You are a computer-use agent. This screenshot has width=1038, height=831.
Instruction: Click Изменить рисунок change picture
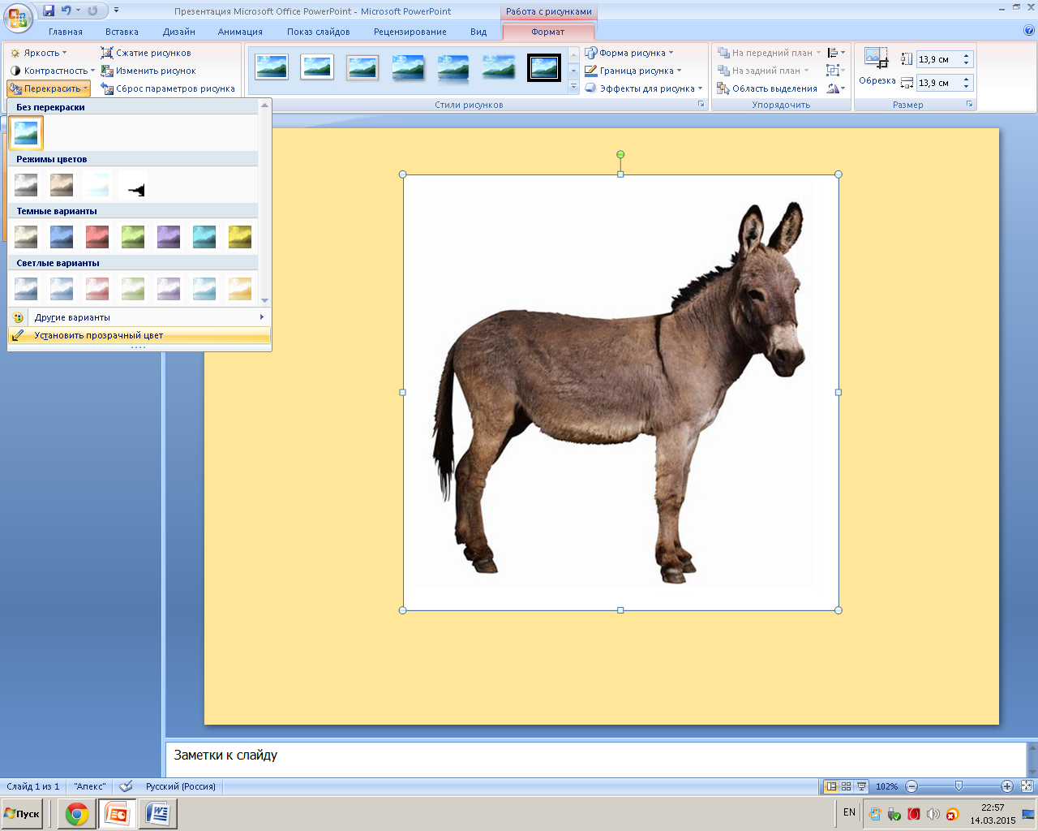pos(148,71)
